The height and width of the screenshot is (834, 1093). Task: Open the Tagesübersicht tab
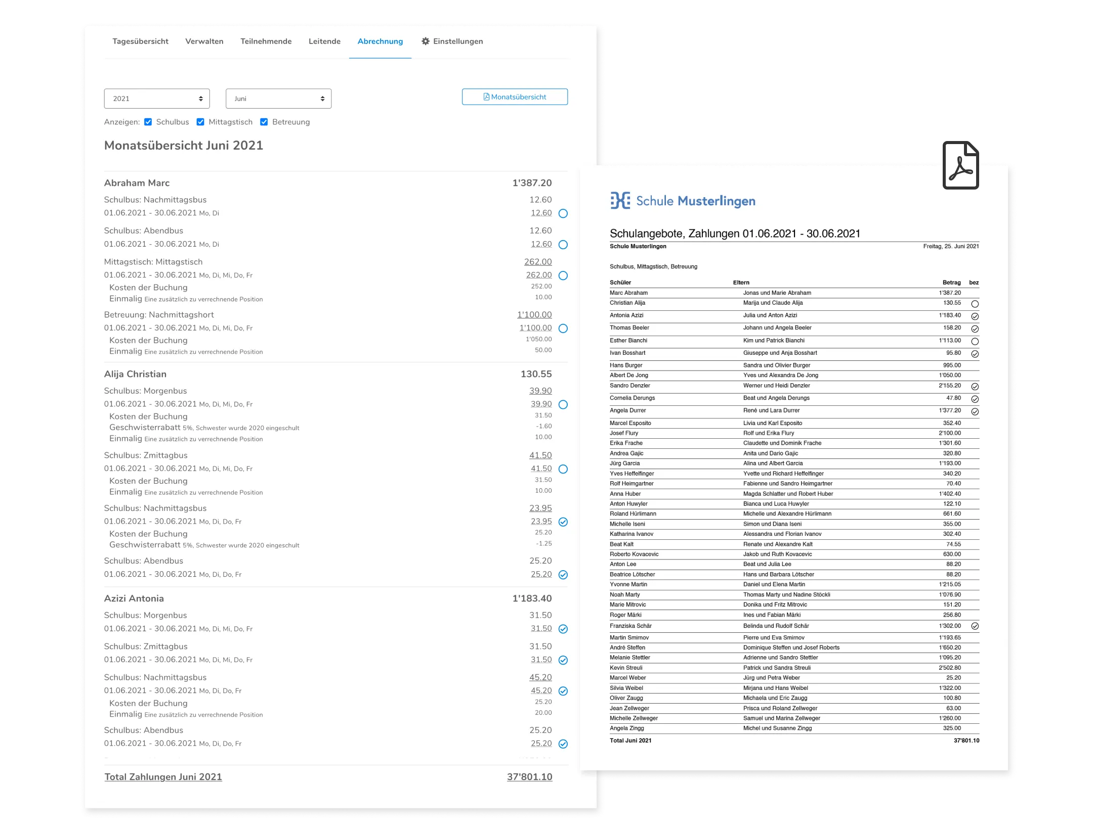(x=140, y=41)
